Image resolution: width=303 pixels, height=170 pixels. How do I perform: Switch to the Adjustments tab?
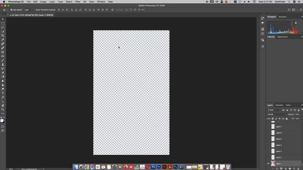tap(282, 37)
